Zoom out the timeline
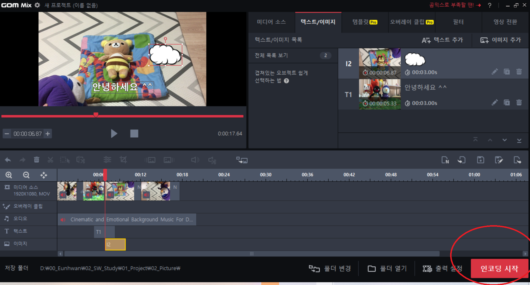The image size is (530, 285). (x=26, y=175)
